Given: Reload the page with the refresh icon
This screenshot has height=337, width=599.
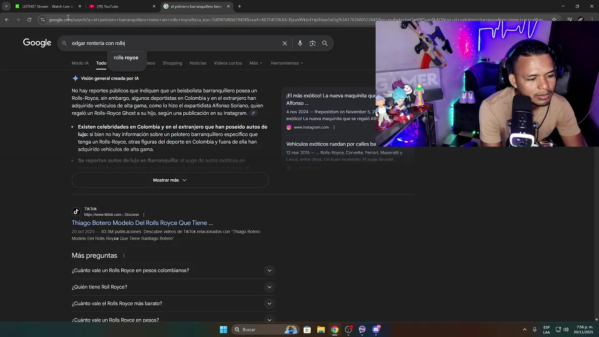Looking at the screenshot, I should 29,20.
